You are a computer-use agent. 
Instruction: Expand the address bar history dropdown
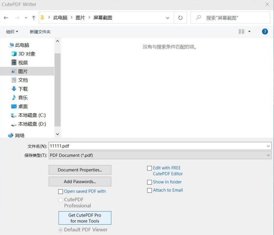168,18
